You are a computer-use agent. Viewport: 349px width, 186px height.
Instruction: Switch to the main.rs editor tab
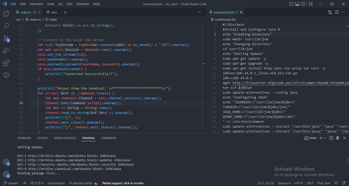pyautogui.click(x=28, y=12)
